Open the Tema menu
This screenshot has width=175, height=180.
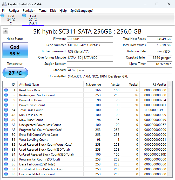tap(43, 11)
